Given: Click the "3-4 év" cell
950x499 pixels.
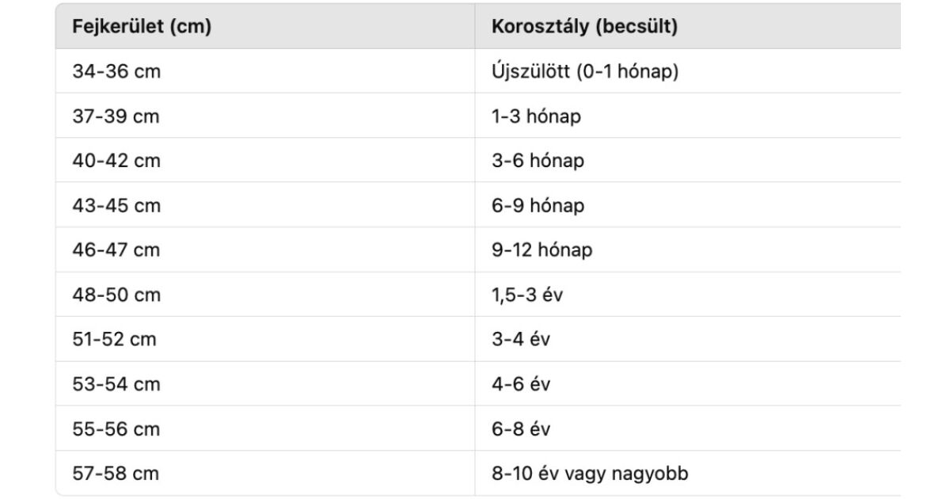Looking at the screenshot, I should click(x=521, y=340).
